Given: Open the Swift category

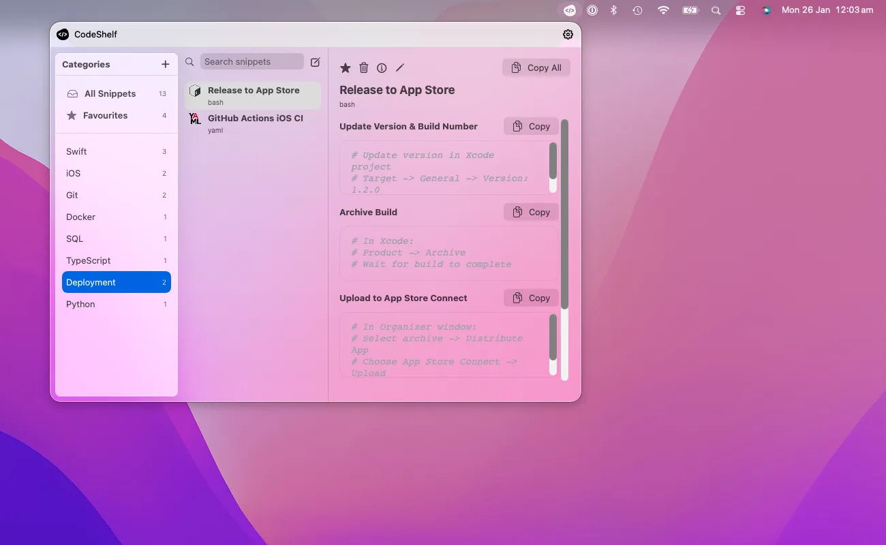Looking at the screenshot, I should click(76, 151).
